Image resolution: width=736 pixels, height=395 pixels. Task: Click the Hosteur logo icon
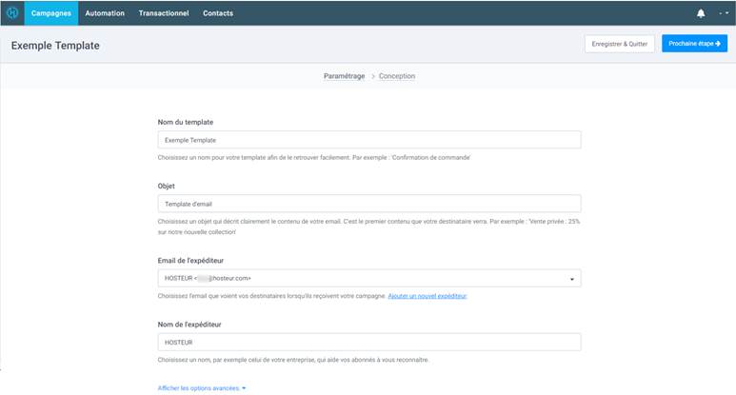coord(12,13)
